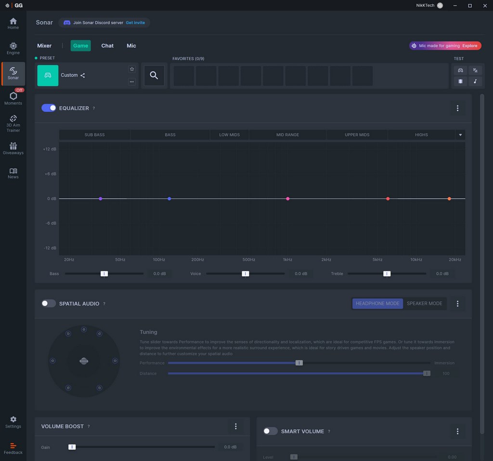Image resolution: width=493 pixels, height=461 pixels.
Task: Switch to the Mixer tab
Action: point(44,46)
